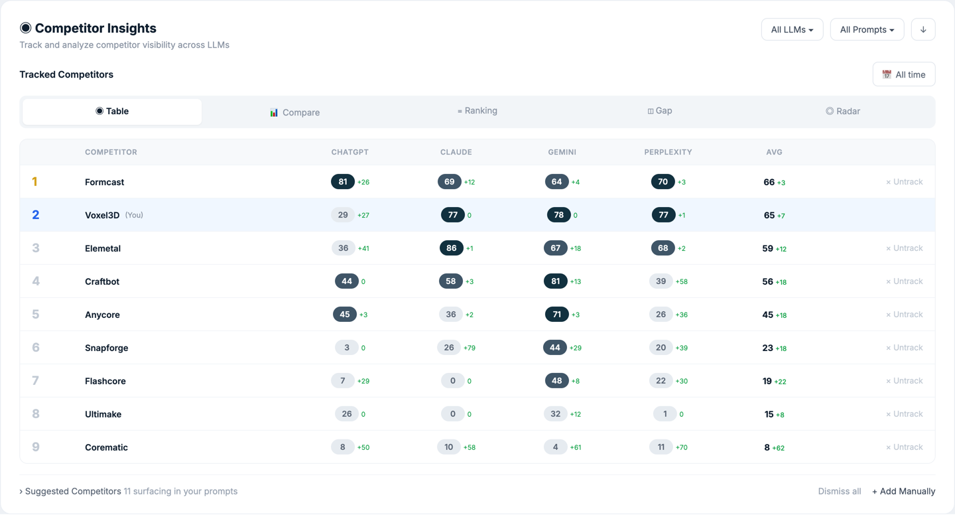Click Craftbot's Gemini score 81
This screenshot has width=955, height=515.
click(x=556, y=281)
